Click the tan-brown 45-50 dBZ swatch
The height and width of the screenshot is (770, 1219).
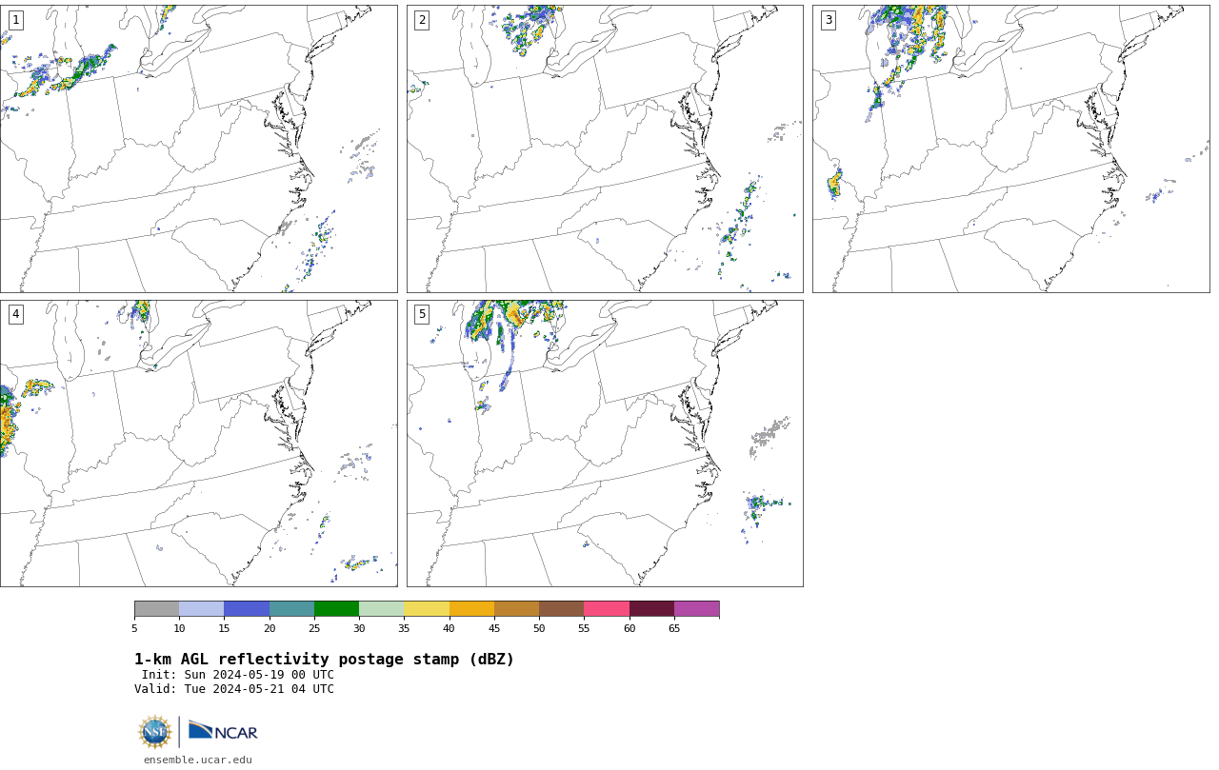click(x=516, y=609)
